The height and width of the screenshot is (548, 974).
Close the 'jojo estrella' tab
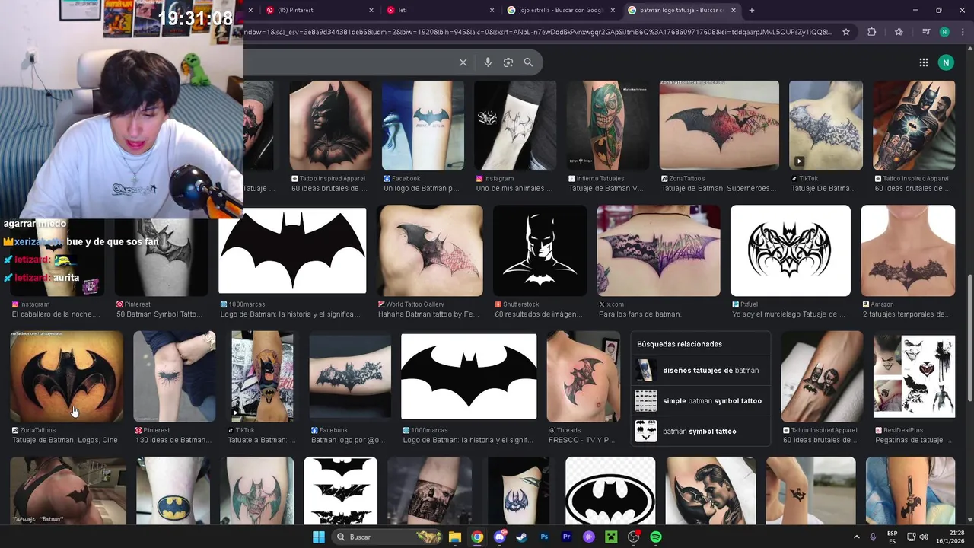(x=613, y=10)
